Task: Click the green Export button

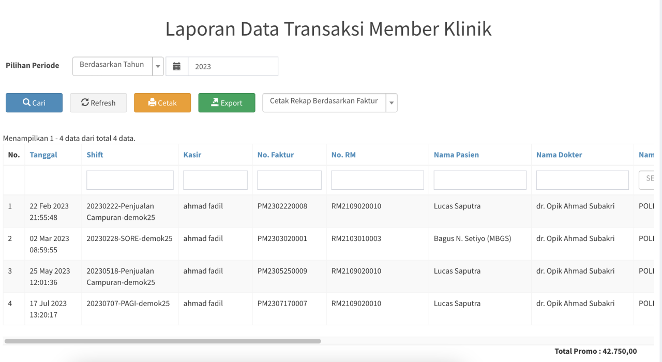Action: pos(227,102)
